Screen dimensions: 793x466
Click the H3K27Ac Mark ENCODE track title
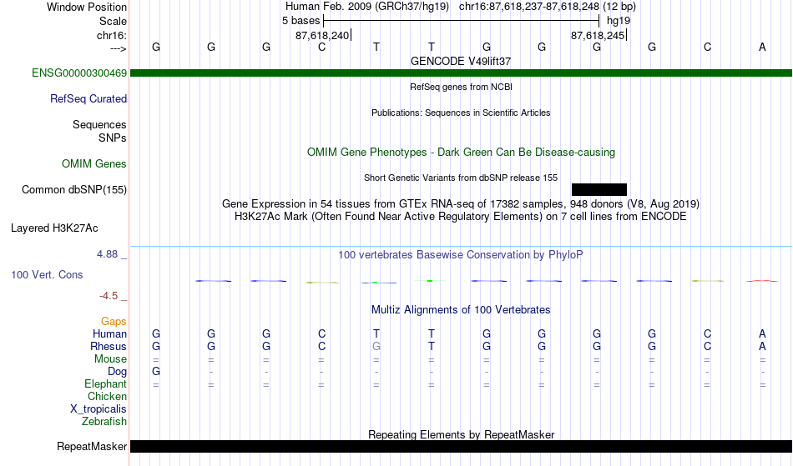click(461, 217)
